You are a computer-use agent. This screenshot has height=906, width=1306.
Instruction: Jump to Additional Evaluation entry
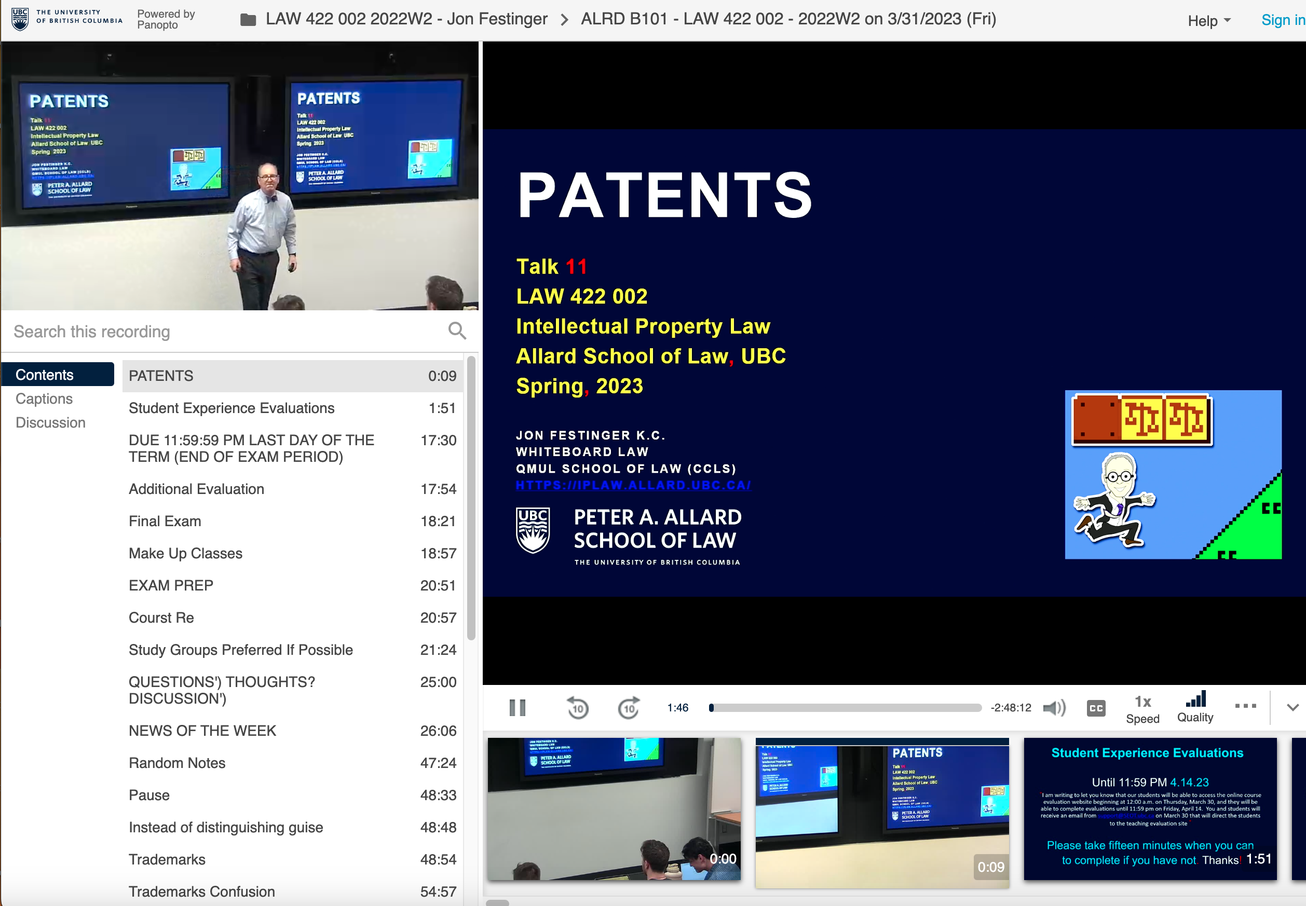coord(292,489)
